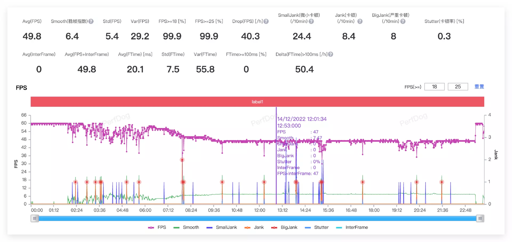This screenshot has height=242, width=512.
Task: Toggle the FPS series in the legend
Action: (x=157, y=227)
